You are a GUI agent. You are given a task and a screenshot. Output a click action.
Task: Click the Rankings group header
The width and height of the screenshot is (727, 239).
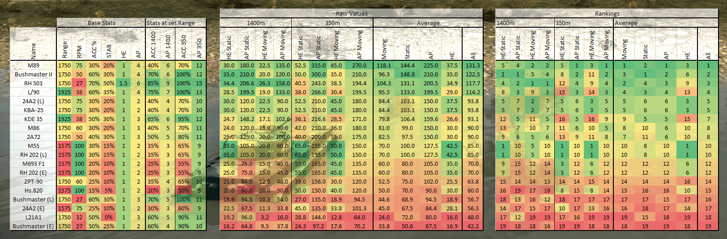[607, 13]
